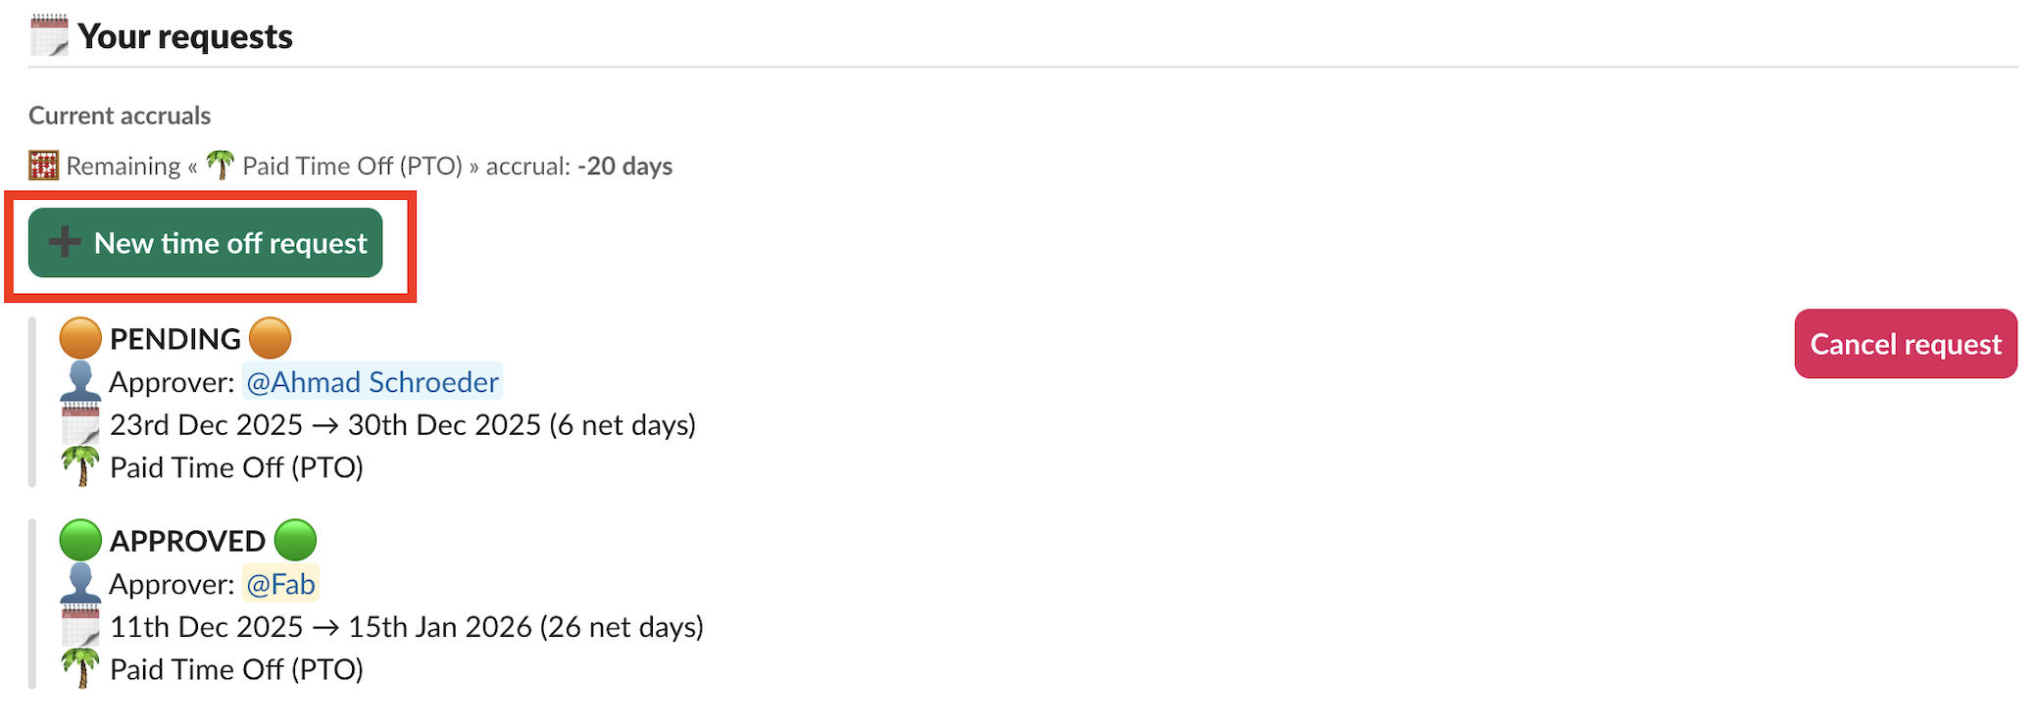Click the Your requests heading text
The image size is (2037, 727).
click(x=185, y=36)
